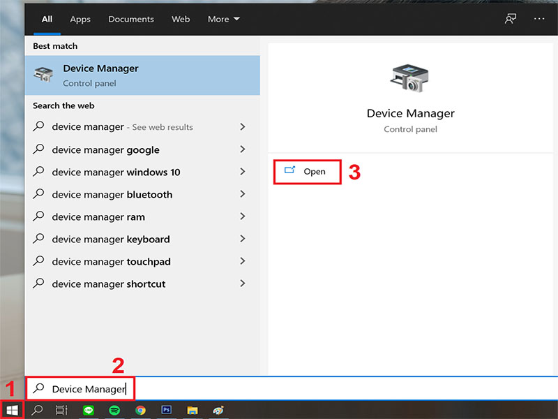Click the 'Best match' heading
The height and width of the screenshot is (419, 558).
(55, 46)
